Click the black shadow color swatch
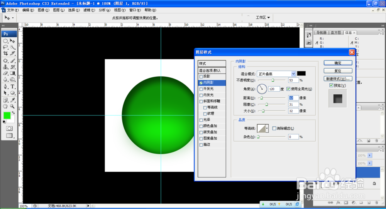Viewport: 386px width, 209px height. pos(301,74)
